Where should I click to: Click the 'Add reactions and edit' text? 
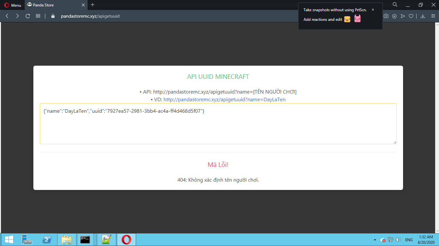(x=323, y=20)
